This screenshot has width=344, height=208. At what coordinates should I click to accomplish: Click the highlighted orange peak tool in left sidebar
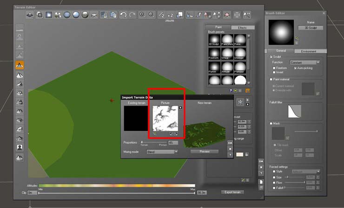tap(20, 65)
